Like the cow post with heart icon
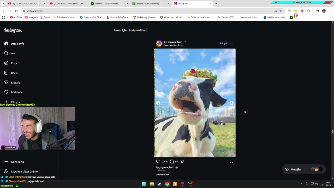Screen dimensions: 334x188 click(x=158, y=162)
